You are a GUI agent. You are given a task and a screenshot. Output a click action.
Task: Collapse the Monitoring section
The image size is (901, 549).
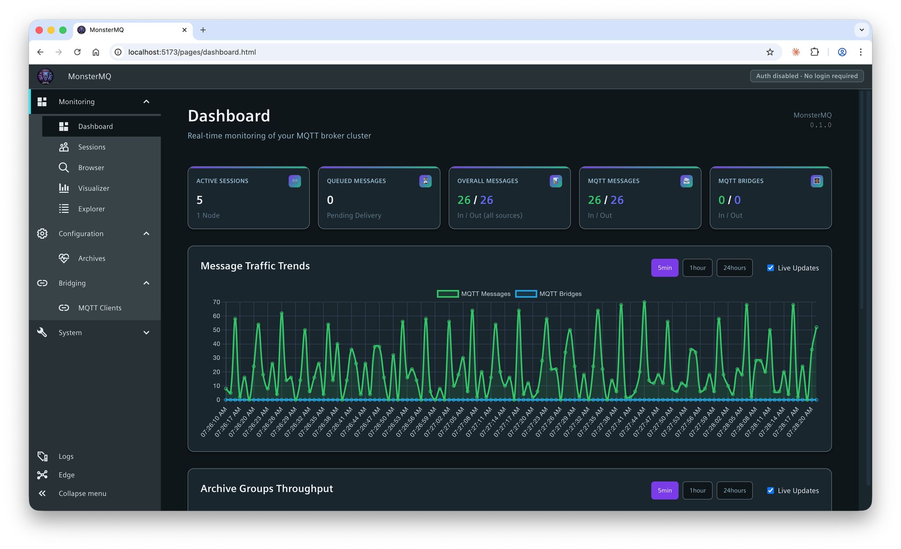147,102
